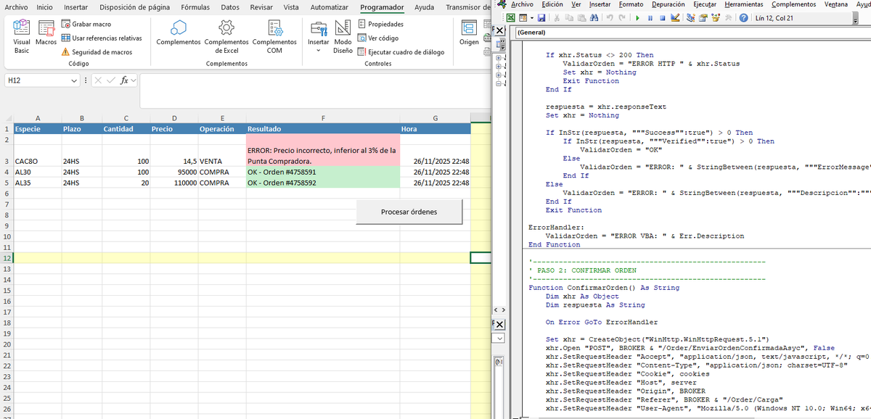Open VBA editor Depuración menu
Viewport: 871px width, 419px height.
coord(668,4)
